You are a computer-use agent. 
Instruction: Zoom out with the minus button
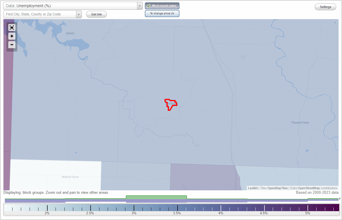click(x=12, y=45)
